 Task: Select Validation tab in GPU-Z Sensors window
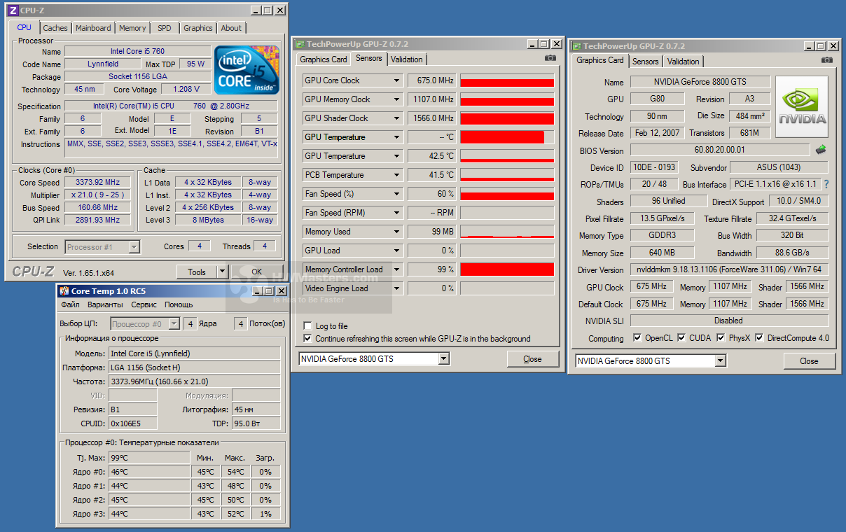click(407, 59)
